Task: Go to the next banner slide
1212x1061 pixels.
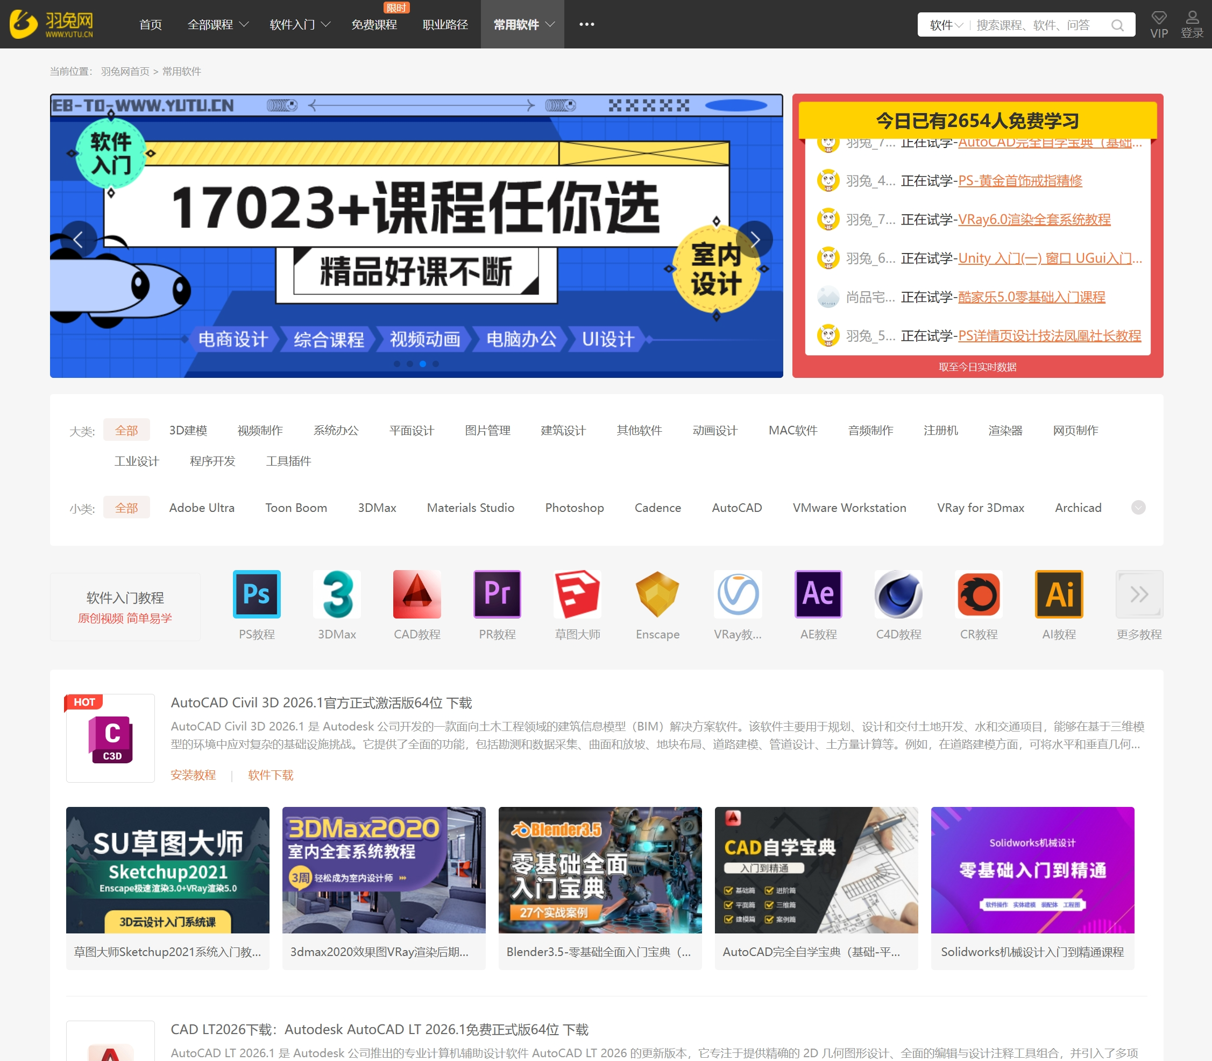Action: coord(755,239)
